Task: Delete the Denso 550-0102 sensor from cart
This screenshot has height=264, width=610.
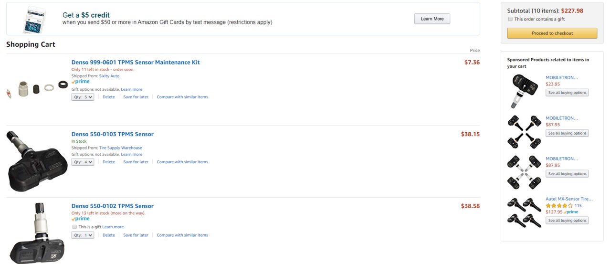Action: pyautogui.click(x=109, y=235)
